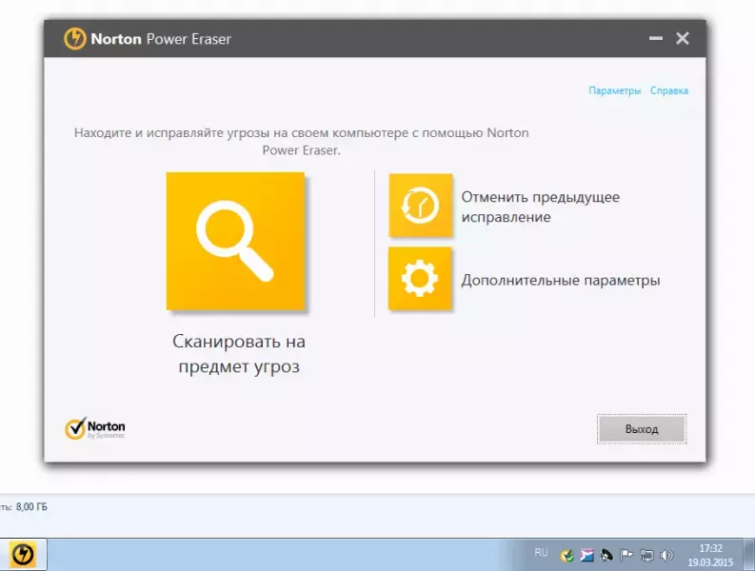
Task: Click the yellow magnifying glass scan tile
Action: point(235,241)
